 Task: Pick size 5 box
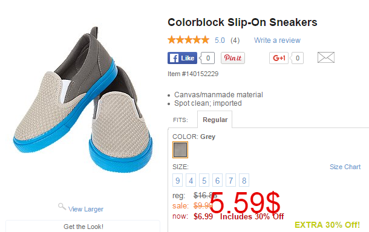point(204,180)
